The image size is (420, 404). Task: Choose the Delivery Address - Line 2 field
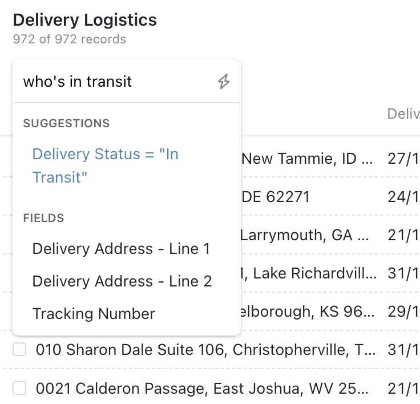click(x=122, y=281)
